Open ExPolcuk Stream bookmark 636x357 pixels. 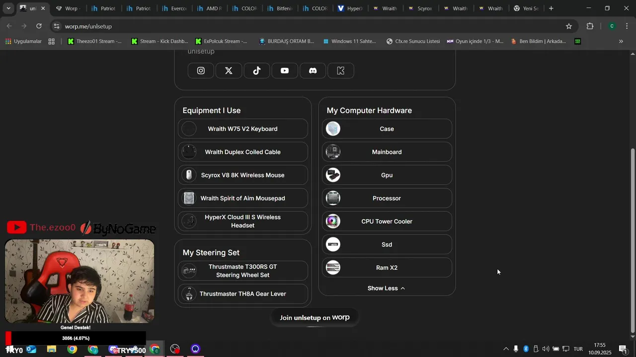222,41
